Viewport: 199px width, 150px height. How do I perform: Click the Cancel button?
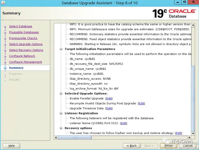[x=188, y=146]
